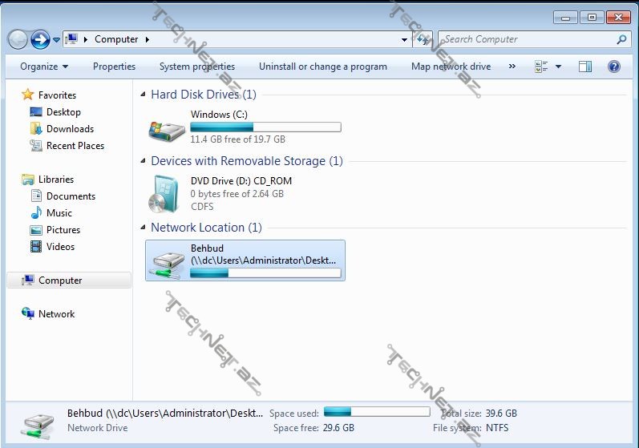Click the Help question mark icon
Viewport: 639px width, 448px height.
point(614,67)
